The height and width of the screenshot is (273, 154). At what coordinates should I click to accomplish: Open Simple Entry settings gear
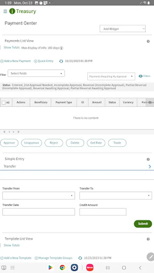[x=148, y=159]
